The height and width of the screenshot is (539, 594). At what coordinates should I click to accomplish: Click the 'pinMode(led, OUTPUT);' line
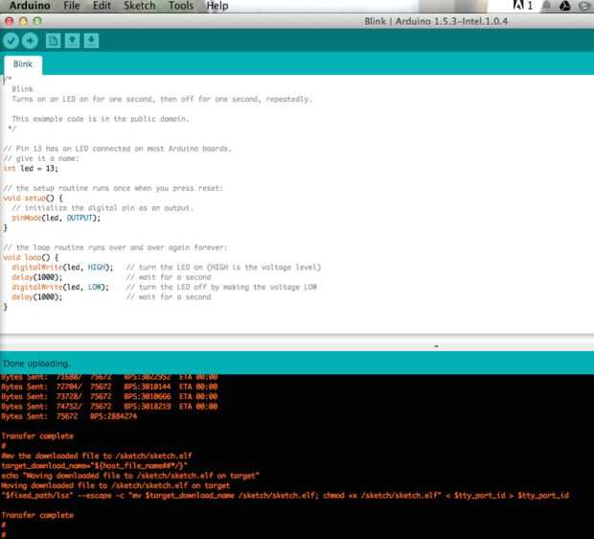tap(57, 218)
